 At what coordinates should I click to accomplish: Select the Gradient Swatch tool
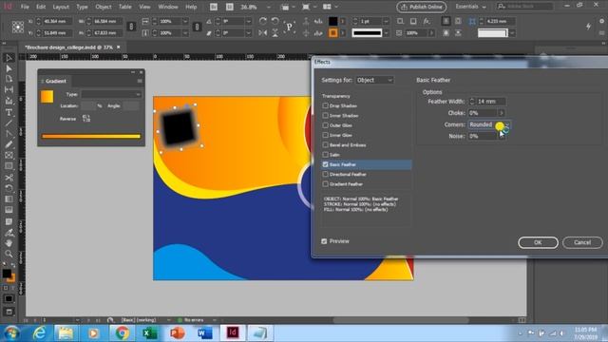(9, 199)
